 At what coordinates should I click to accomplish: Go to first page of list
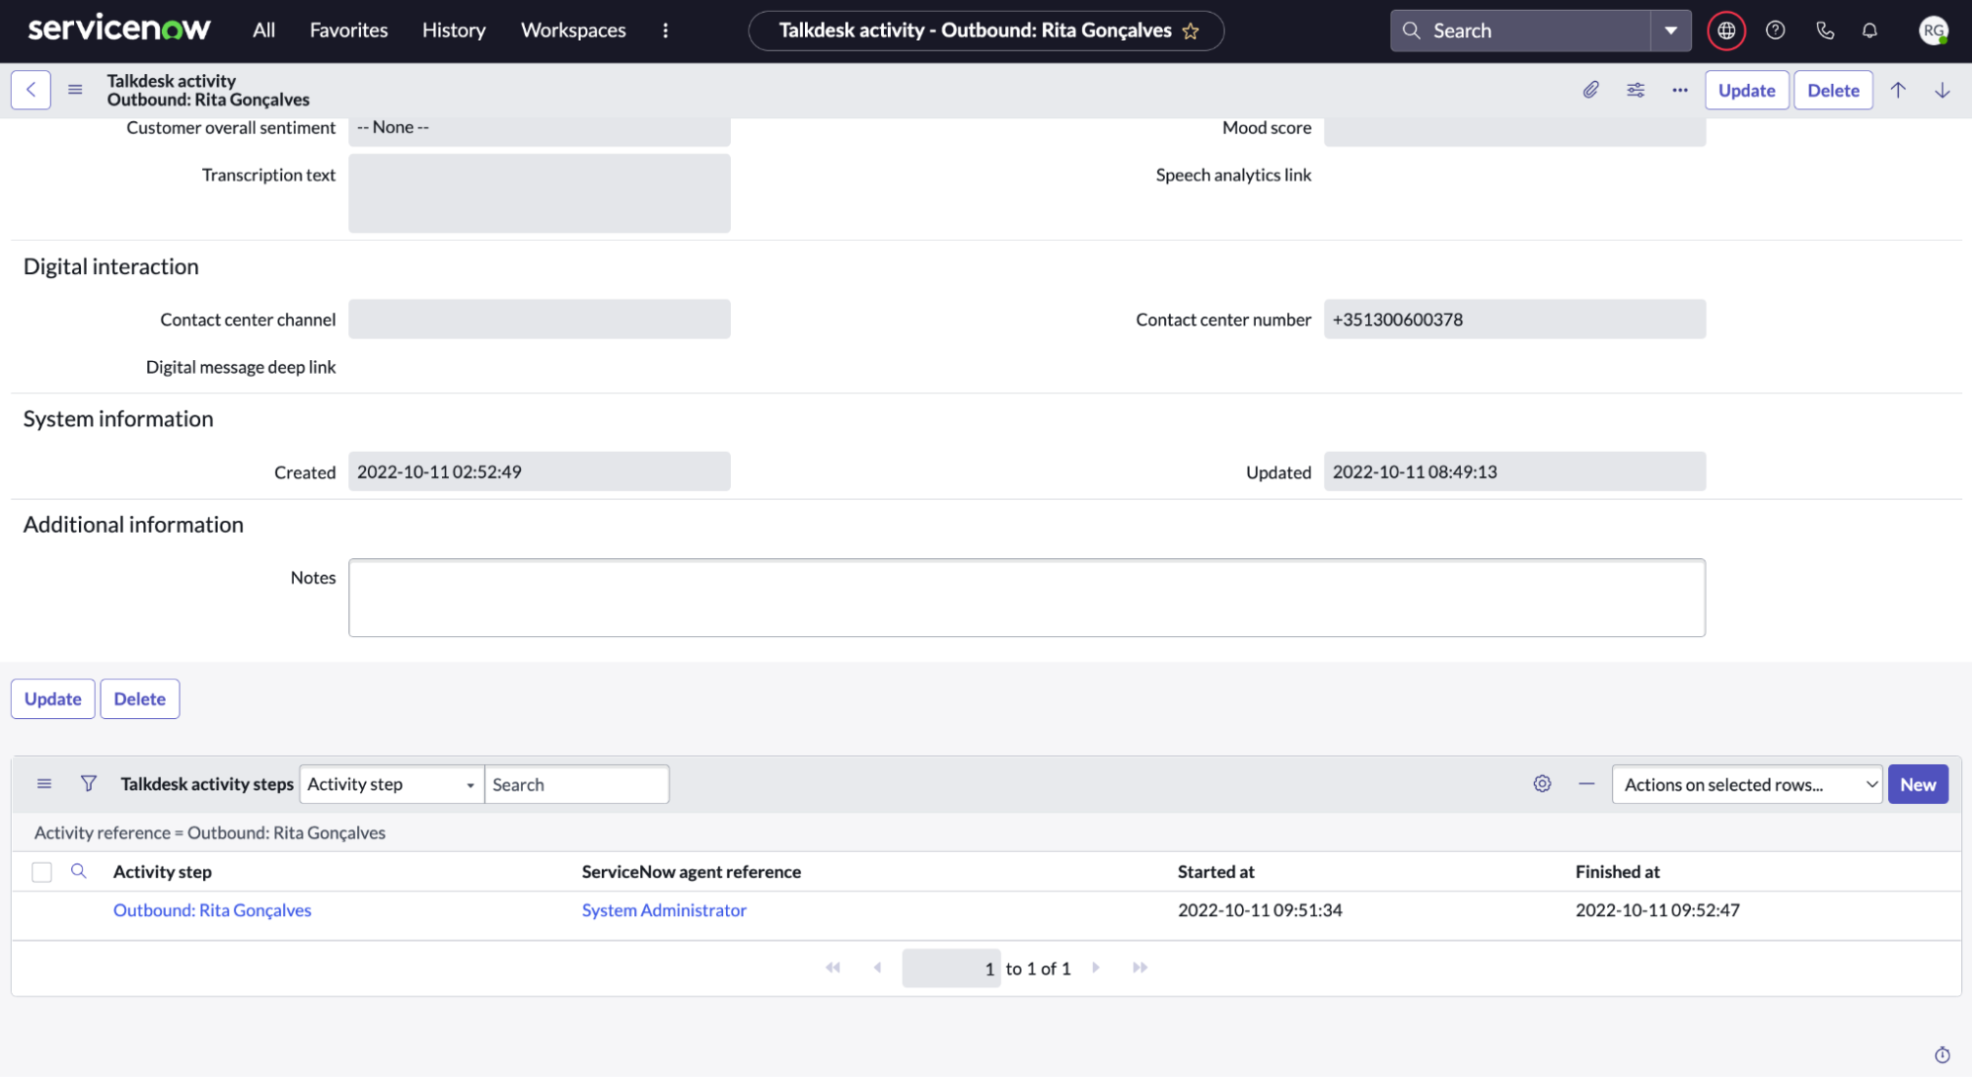click(x=834, y=968)
